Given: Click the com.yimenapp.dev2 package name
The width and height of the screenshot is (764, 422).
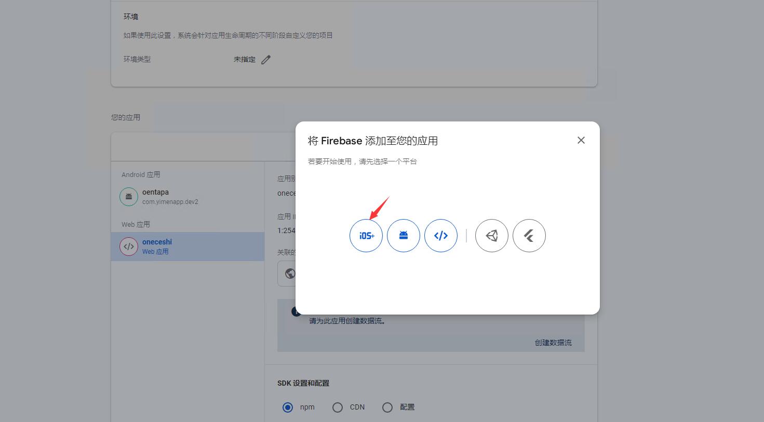Looking at the screenshot, I should click(170, 202).
